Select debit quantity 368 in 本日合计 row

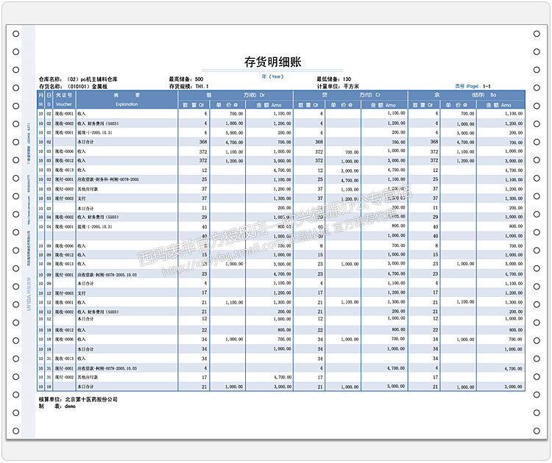pos(203,142)
